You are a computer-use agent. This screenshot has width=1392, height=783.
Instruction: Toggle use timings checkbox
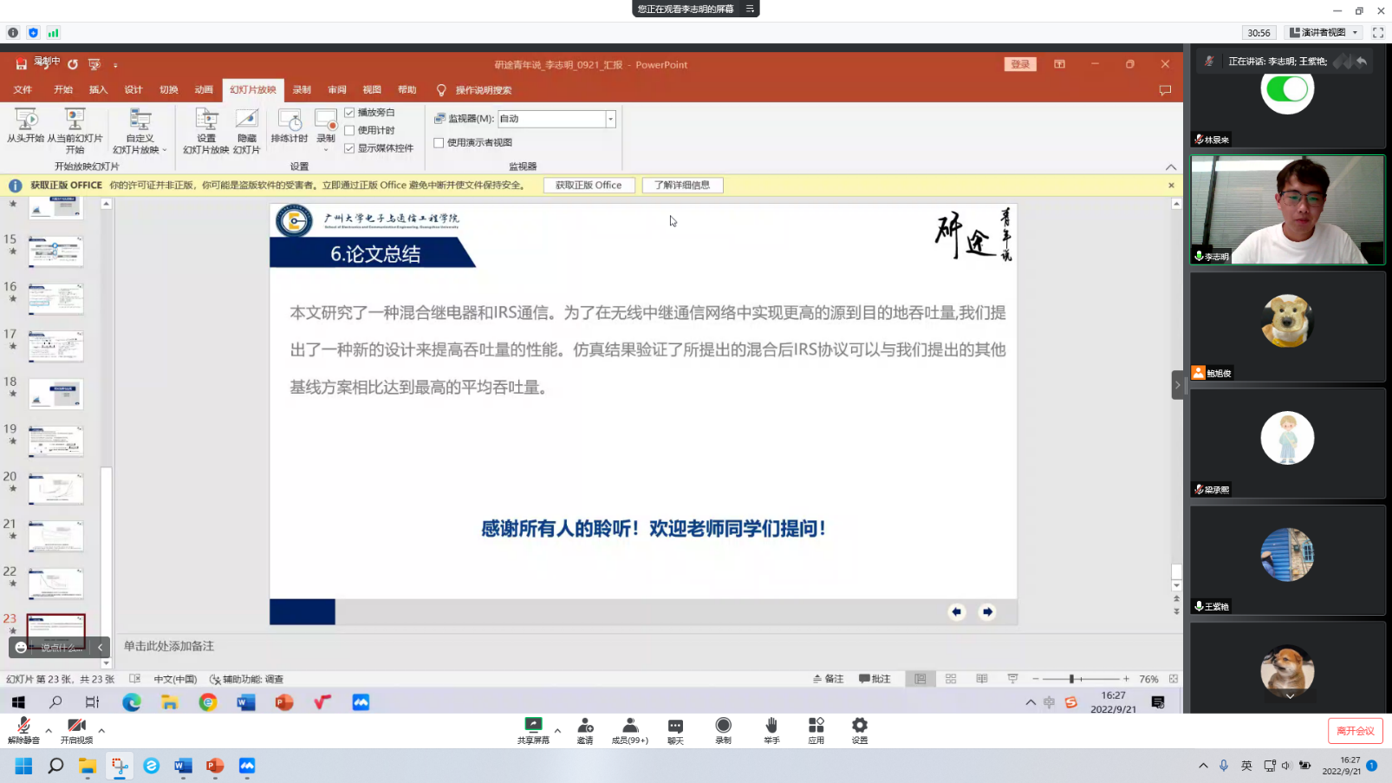[349, 130]
